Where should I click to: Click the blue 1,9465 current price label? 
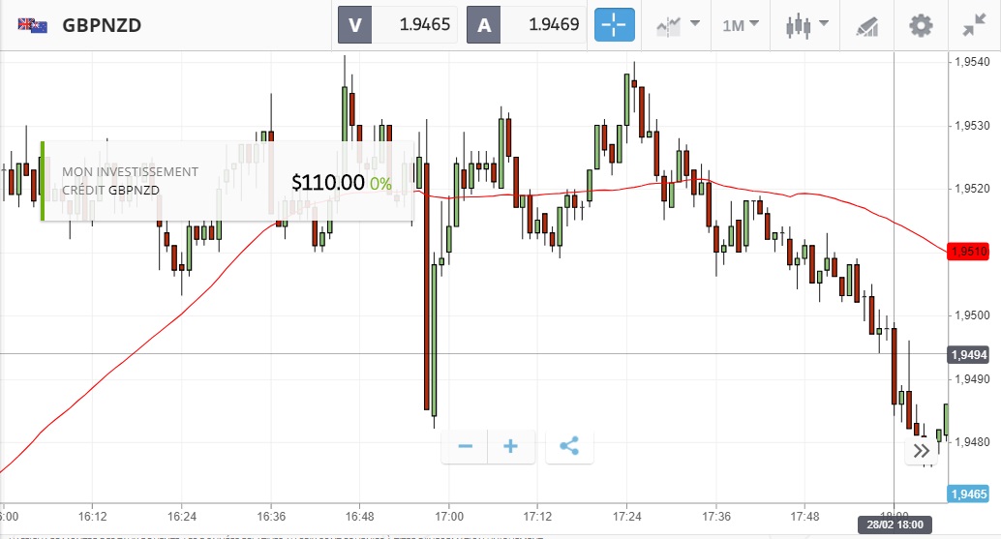967,494
